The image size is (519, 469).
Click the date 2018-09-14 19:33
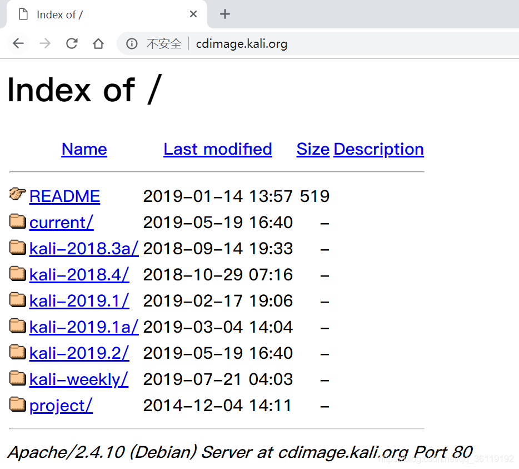coord(218,249)
